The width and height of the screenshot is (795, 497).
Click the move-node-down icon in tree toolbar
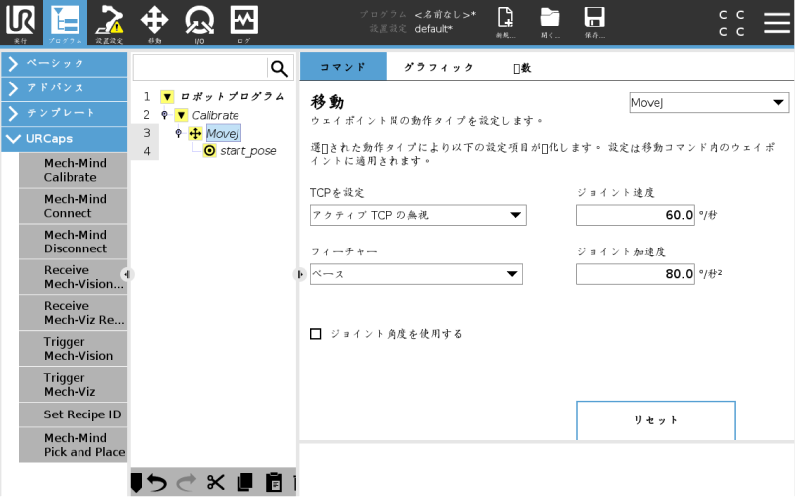click(136, 483)
